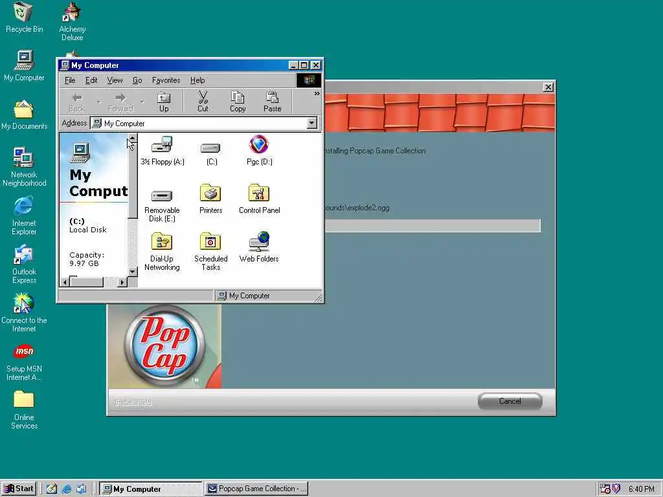
Task: Open the Edit menu
Action: point(91,80)
